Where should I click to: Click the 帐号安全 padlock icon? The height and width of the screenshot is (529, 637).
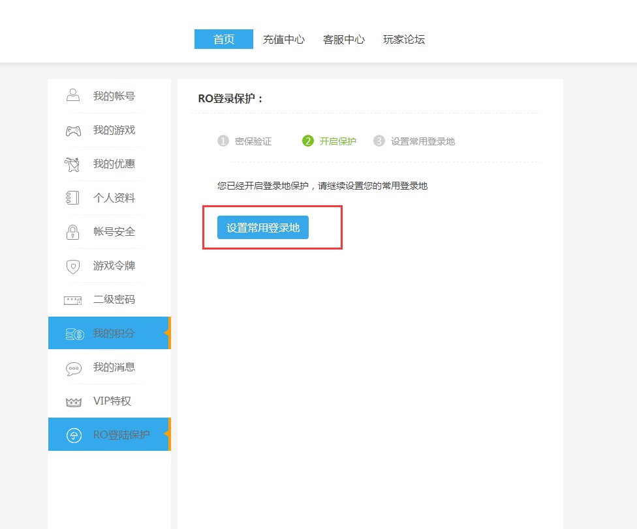(x=72, y=232)
